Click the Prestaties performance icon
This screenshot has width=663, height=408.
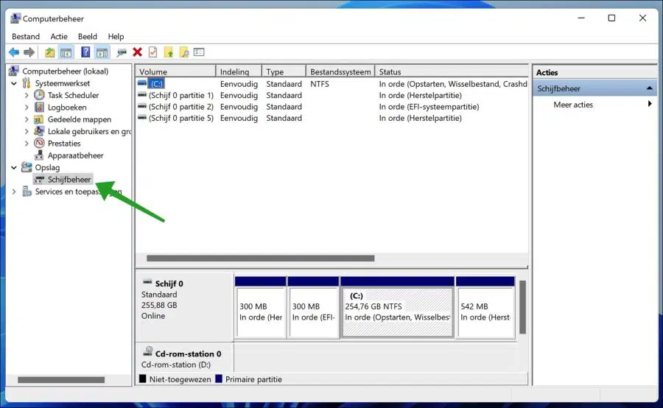tap(39, 143)
